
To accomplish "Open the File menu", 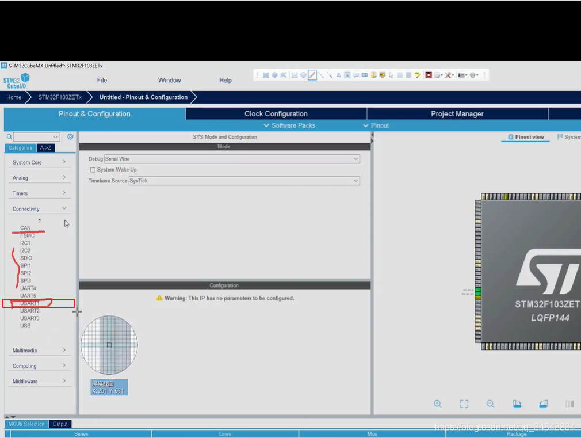I will tap(102, 80).
